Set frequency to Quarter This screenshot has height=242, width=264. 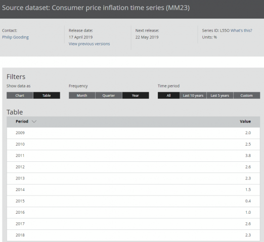(109, 95)
